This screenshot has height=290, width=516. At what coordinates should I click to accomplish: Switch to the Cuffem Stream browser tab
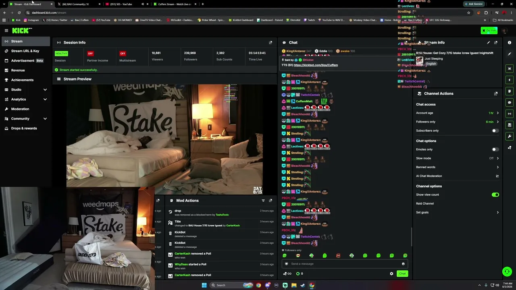pyautogui.click(x=175, y=4)
